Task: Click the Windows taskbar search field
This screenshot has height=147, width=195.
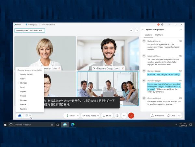Action: click(32, 125)
